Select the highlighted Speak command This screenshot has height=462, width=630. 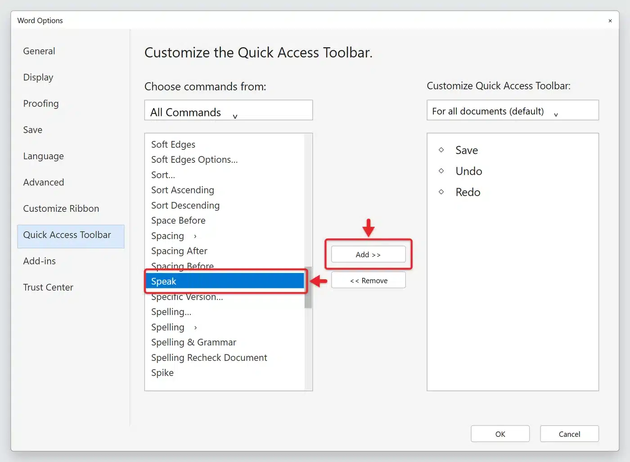[225, 281]
